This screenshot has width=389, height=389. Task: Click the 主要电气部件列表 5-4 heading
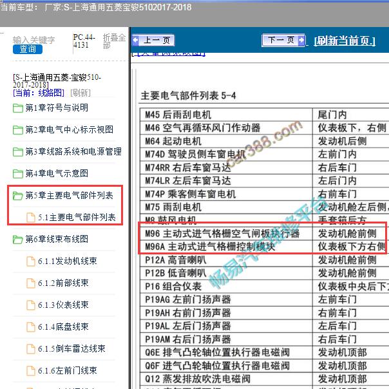click(188, 96)
